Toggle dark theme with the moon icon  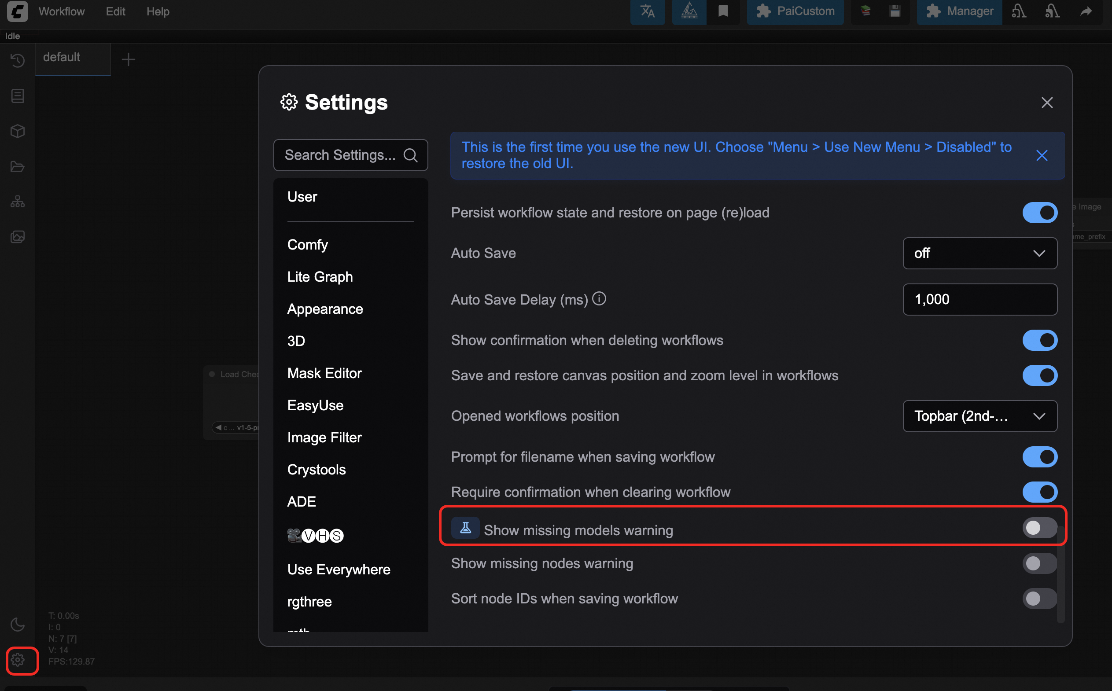(x=17, y=624)
